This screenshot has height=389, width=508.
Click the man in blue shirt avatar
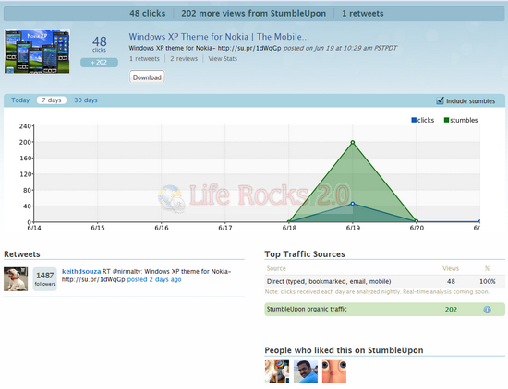click(306, 371)
